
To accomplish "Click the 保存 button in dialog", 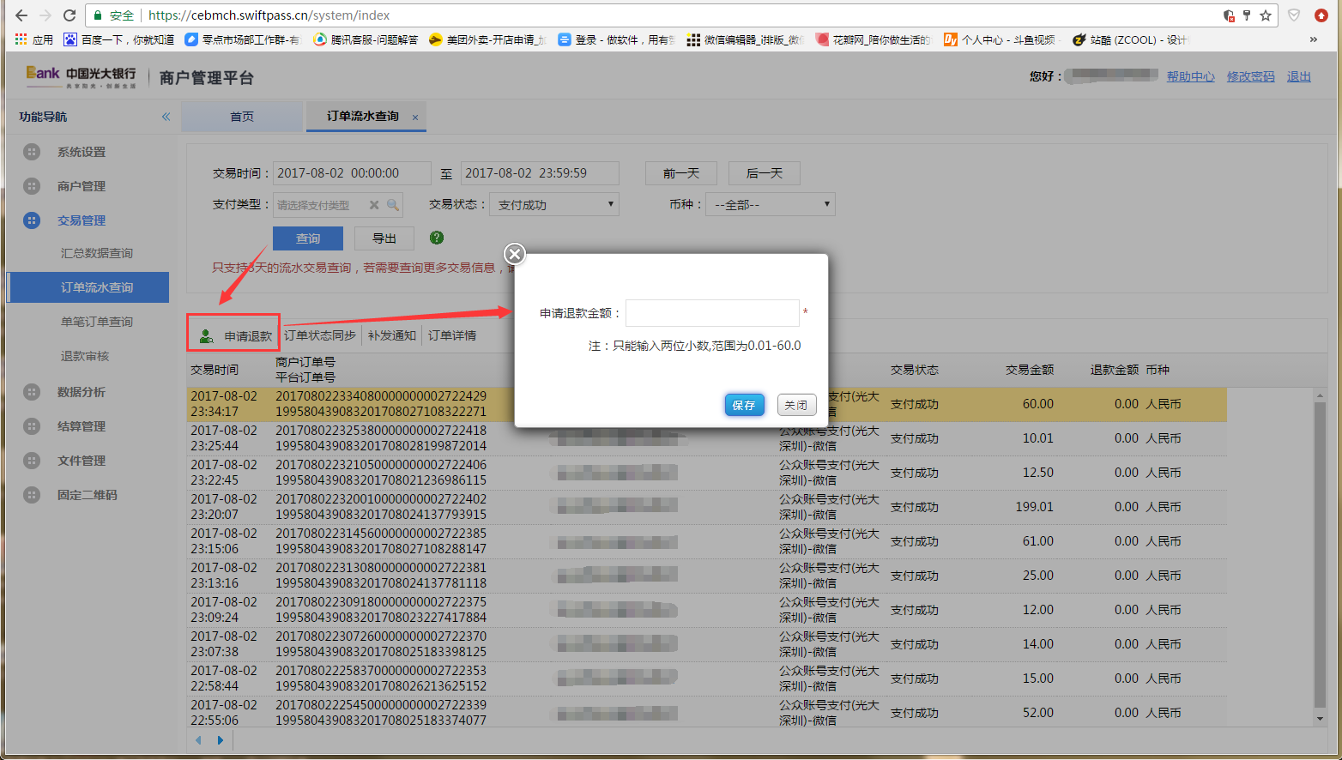I will pos(744,405).
